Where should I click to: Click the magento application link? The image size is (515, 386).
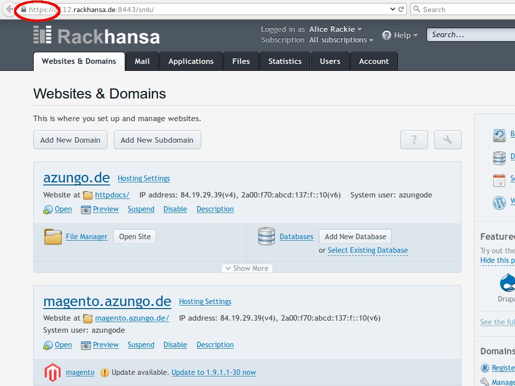click(80, 372)
